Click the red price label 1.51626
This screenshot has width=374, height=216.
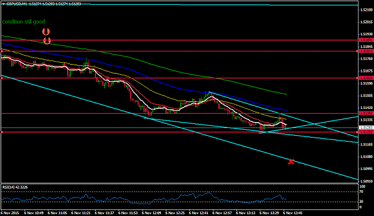[x=367, y=78]
